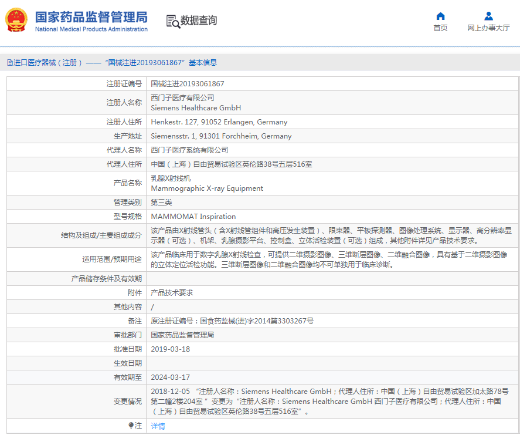The image size is (520, 435).
Task: Click the national emblem logo
Action: (x=16, y=20)
